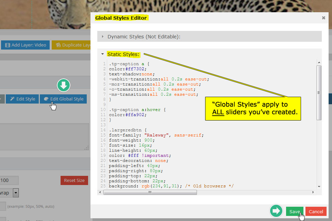Click the green down-arrow badge above Edit Global Style
Viewport: 332px width, 221px height.
[x=64, y=85]
